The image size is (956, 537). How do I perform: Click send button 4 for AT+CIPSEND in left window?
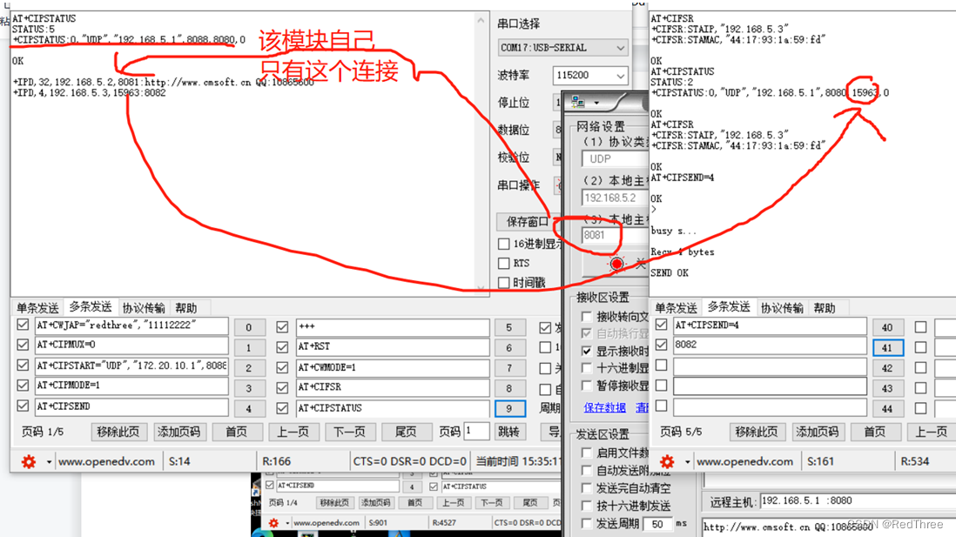pyautogui.click(x=249, y=408)
